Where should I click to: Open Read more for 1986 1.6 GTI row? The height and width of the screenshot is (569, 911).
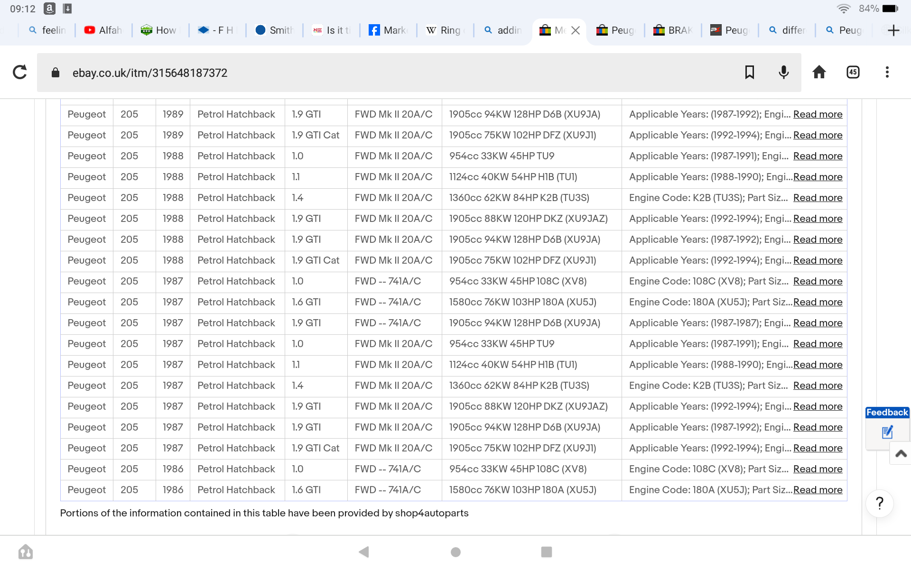pyautogui.click(x=818, y=490)
